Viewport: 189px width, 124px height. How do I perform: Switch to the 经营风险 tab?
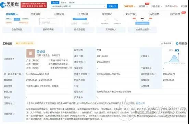(x=59, y=14)
